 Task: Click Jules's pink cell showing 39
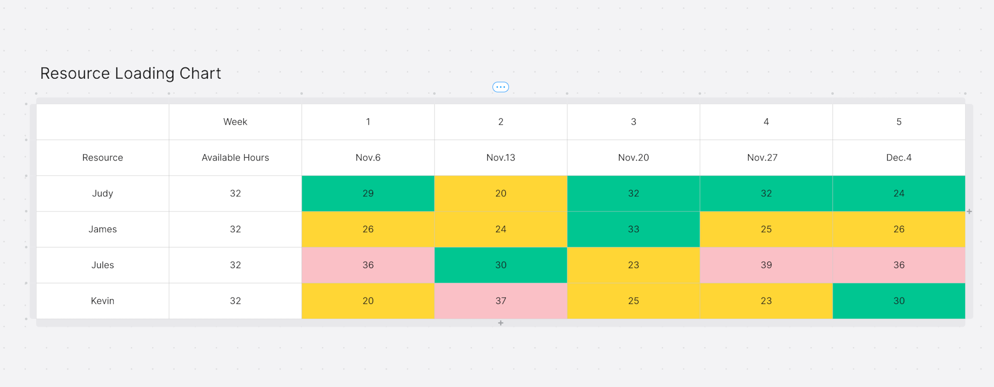pos(766,265)
